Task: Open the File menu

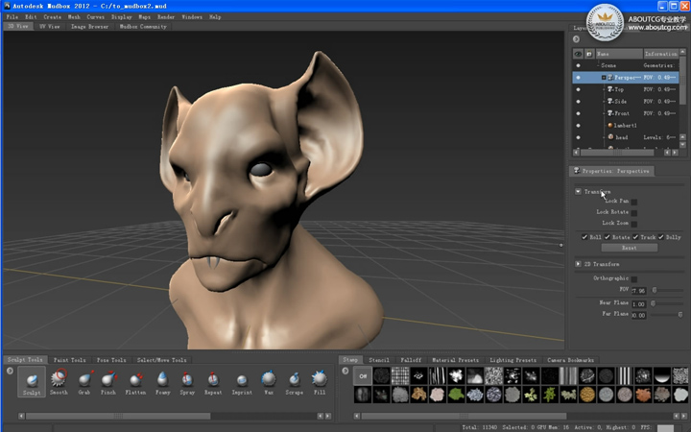Action: coord(12,16)
